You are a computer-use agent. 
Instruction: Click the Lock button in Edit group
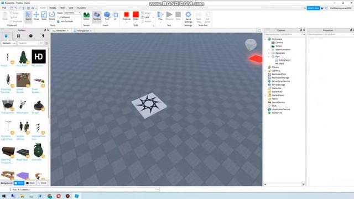tap(145, 17)
